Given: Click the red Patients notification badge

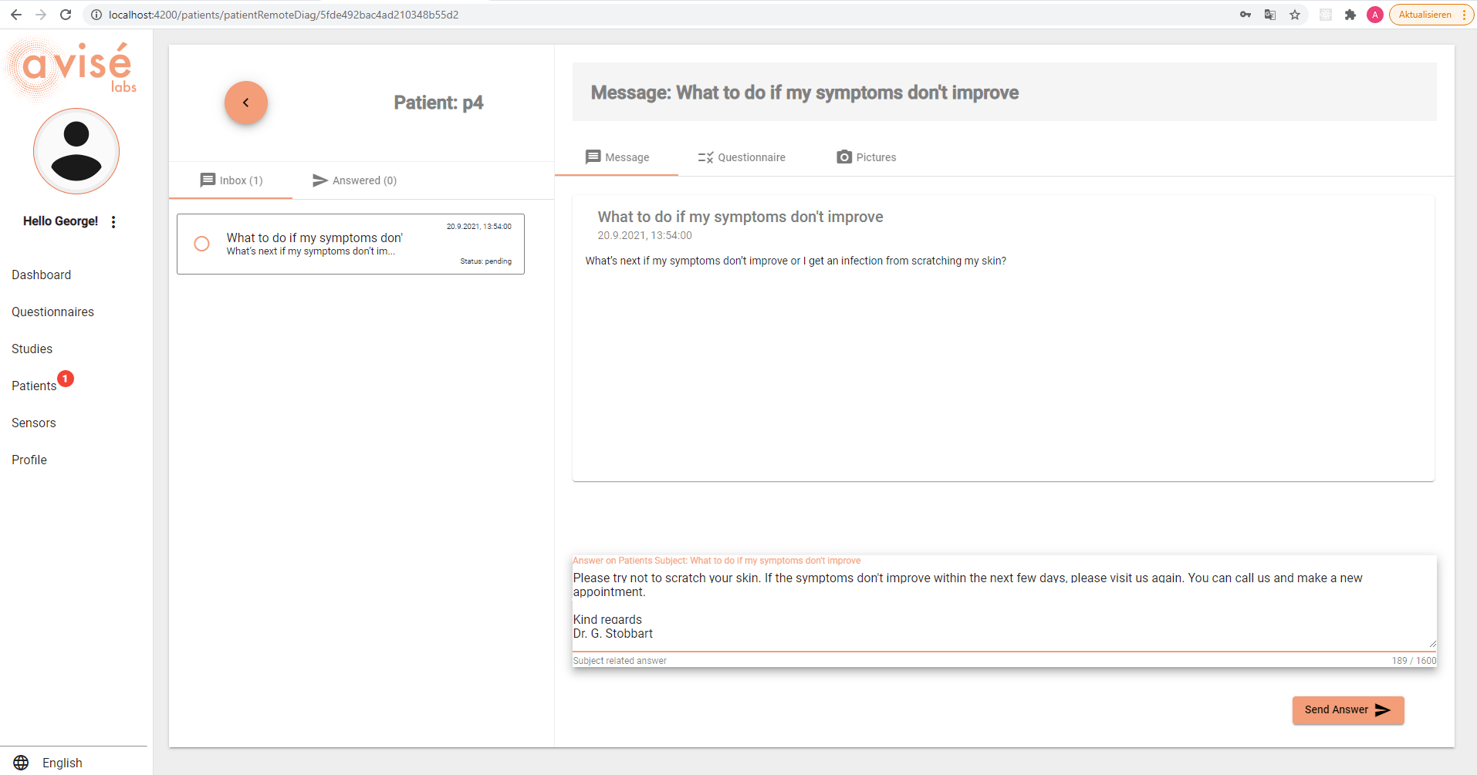Looking at the screenshot, I should [x=66, y=379].
